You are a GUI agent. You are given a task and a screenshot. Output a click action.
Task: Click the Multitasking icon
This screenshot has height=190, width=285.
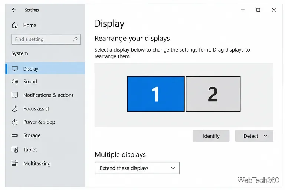coord(15,163)
